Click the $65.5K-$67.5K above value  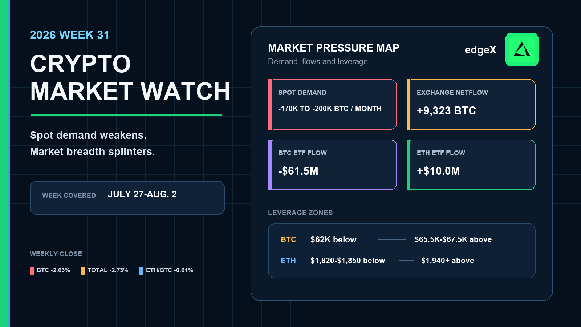click(x=453, y=239)
